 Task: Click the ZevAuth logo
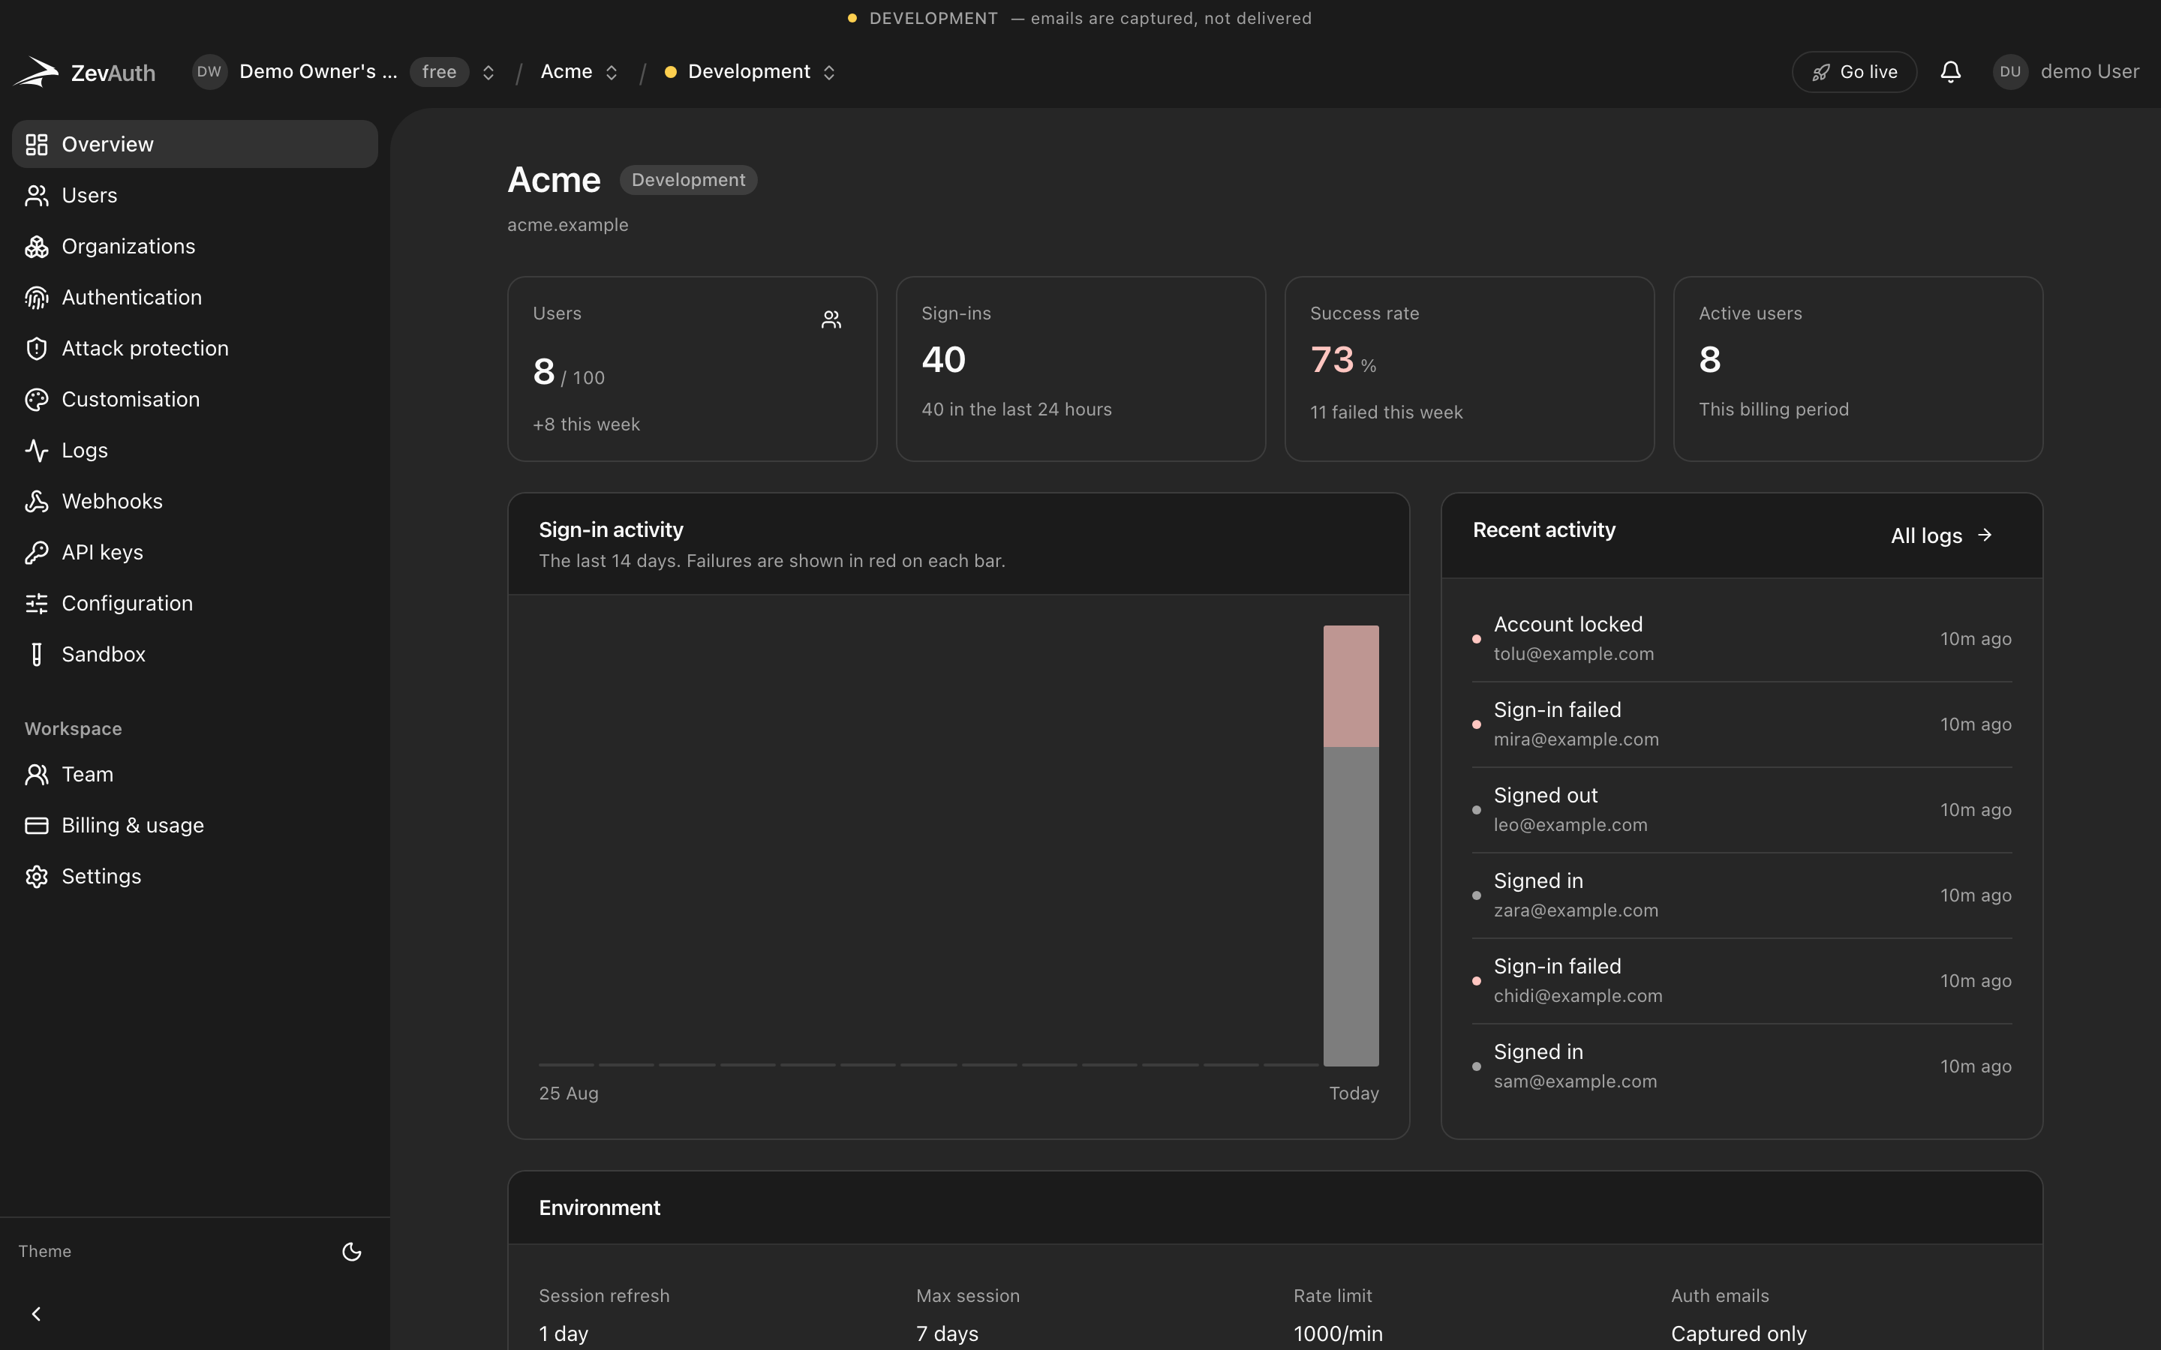point(84,71)
